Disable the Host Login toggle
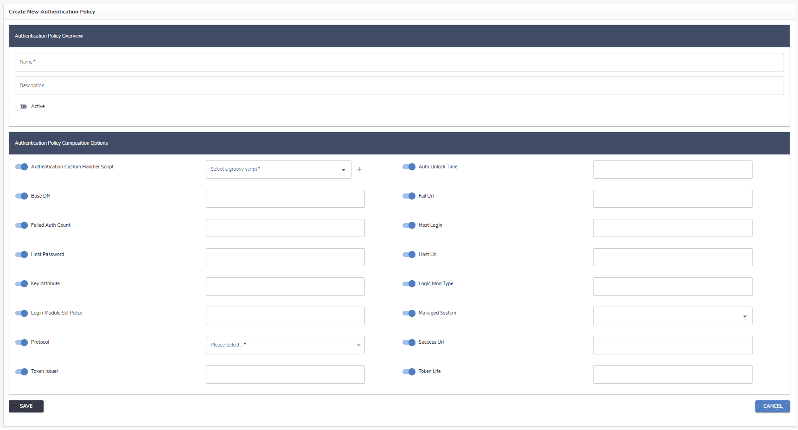Screen dimensions: 798x430 pyautogui.click(x=409, y=225)
